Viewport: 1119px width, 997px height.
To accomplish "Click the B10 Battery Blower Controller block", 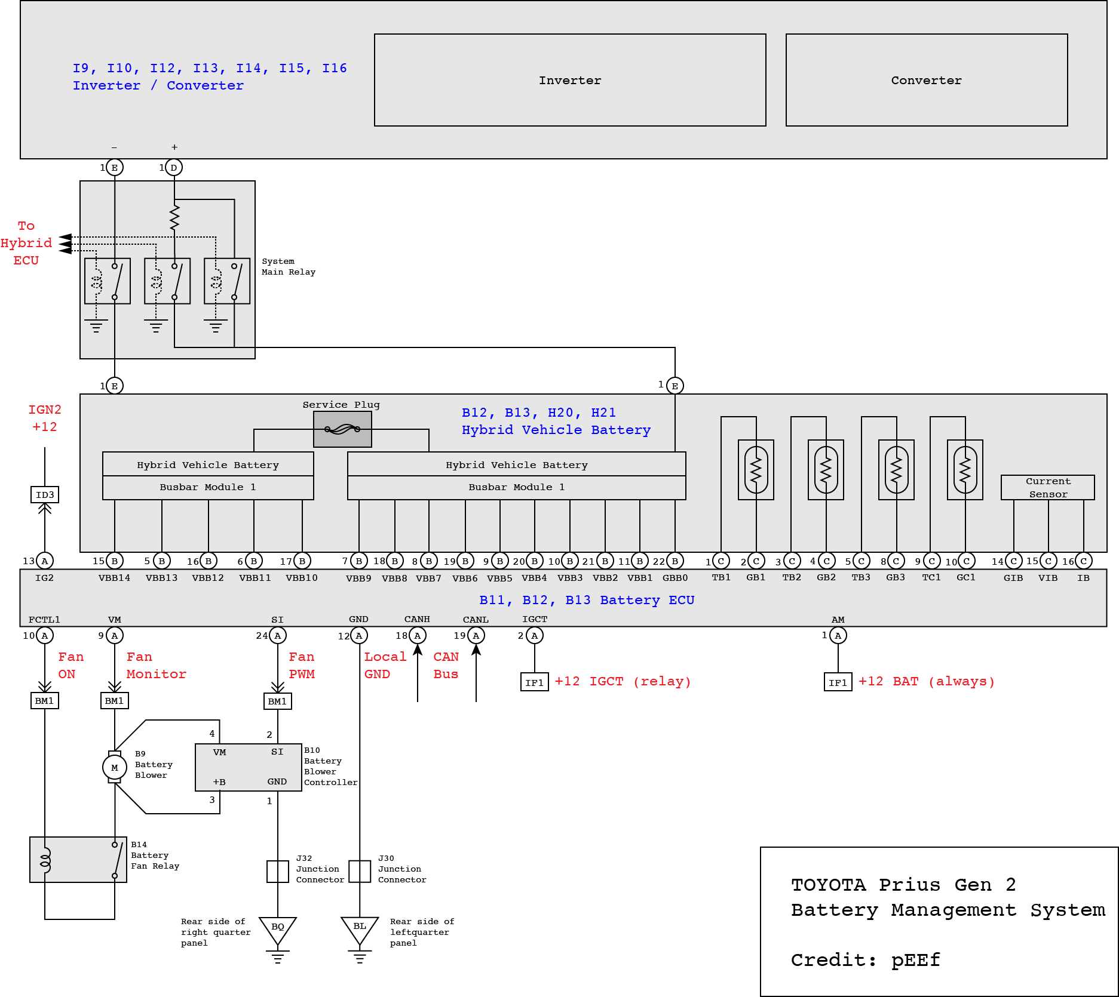I will 249,767.
